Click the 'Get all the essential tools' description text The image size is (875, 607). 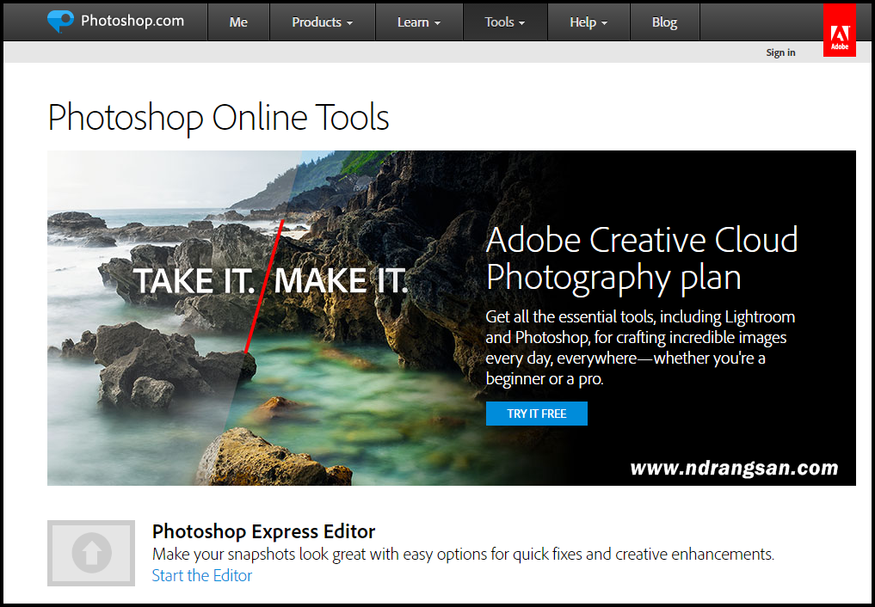(x=640, y=348)
